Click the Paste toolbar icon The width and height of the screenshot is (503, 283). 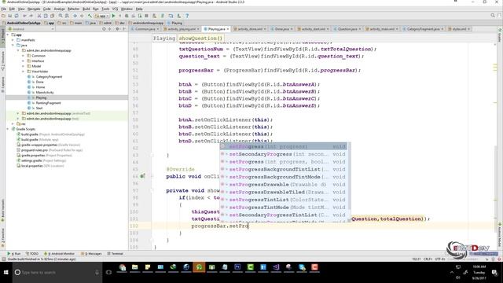click(53, 16)
